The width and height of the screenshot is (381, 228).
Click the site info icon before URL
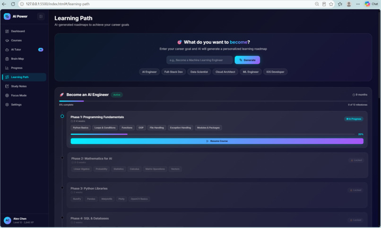(x=22, y=4)
